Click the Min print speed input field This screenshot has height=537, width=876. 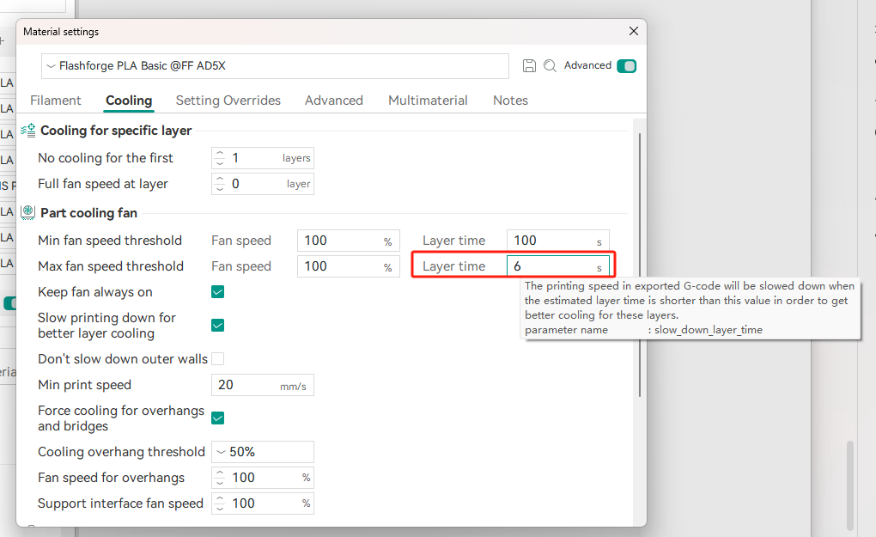(263, 385)
